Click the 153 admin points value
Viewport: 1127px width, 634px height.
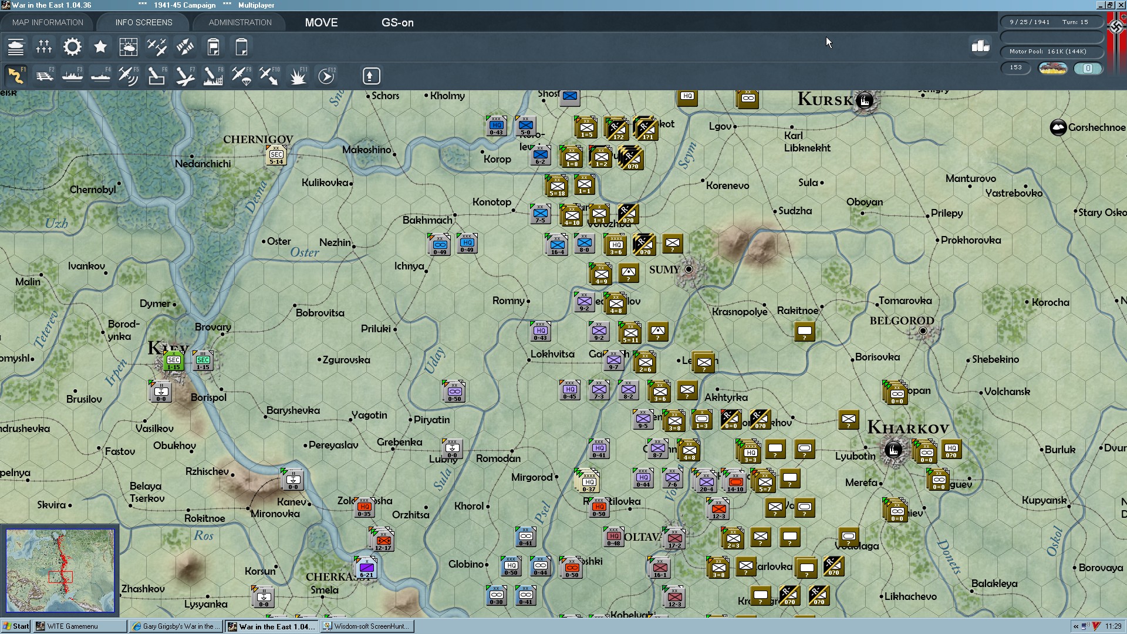[1016, 68]
